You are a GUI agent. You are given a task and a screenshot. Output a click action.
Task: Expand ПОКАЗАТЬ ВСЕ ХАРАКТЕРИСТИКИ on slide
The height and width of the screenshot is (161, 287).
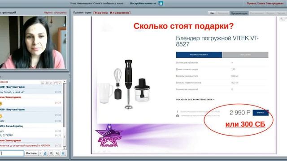tap(195, 99)
